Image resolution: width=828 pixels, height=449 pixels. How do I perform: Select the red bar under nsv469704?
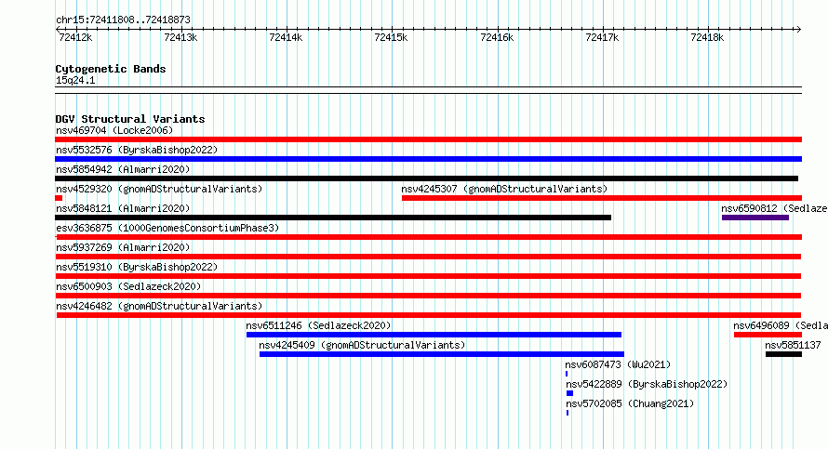click(428, 139)
